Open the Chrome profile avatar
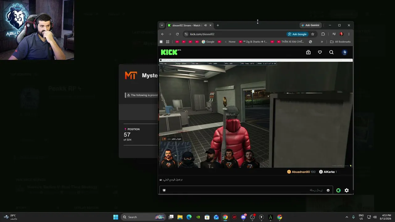Viewport: 395px width, 222px height. coord(341,34)
